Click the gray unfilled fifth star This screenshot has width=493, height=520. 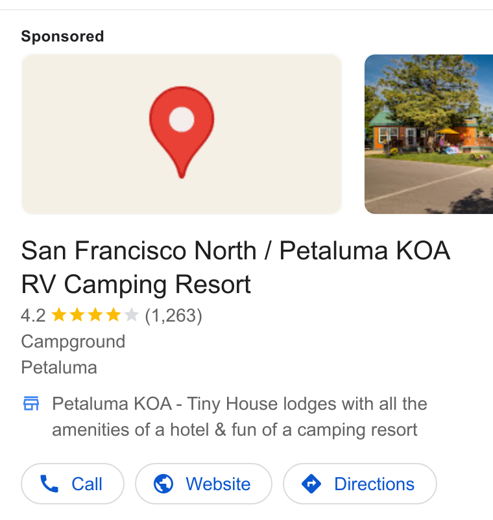point(132,314)
